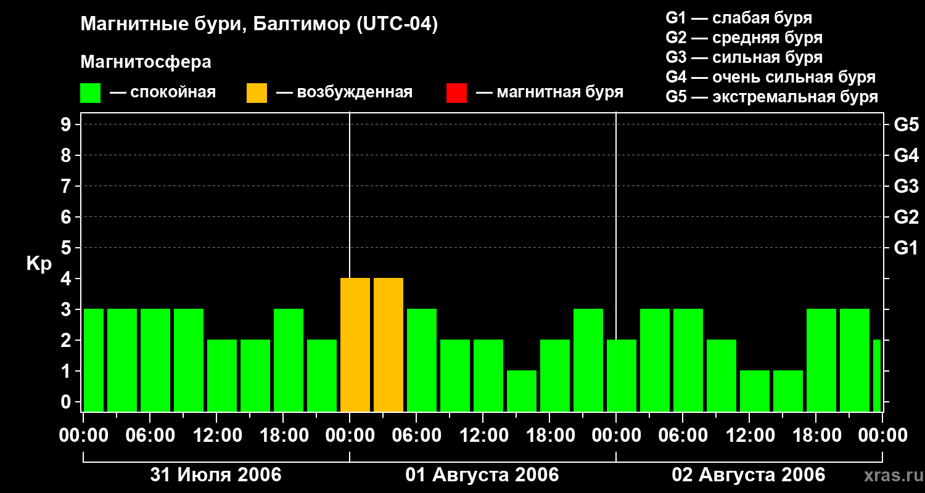The height and width of the screenshot is (493, 925).
Task: Click the Kp 1 bar at 15:00 on 01 Августа
Action: (522, 391)
